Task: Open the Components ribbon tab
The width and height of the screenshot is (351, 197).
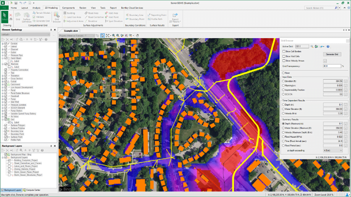Action: point(68,8)
